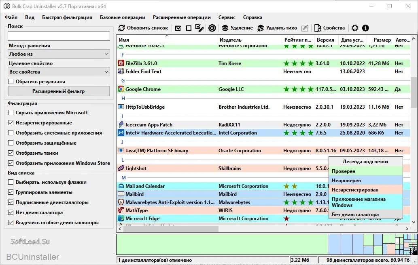The image size is (418, 265).
Task: Click the Свойства document icon
Action: pyautogui.click(x=318, y=28)
